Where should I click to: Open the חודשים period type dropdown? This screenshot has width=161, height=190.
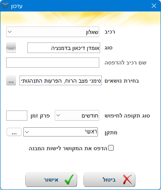coord(77,115)
